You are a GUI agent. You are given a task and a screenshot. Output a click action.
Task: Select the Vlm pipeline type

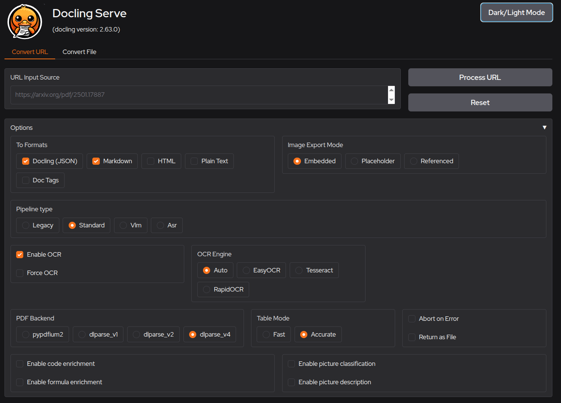click(x=123, y=225)
